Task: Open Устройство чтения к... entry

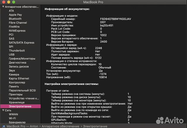Action: 24,98
